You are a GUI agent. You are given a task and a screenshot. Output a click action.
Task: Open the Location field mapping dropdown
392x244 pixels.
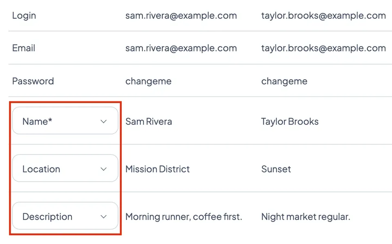(x=65, y=168)
